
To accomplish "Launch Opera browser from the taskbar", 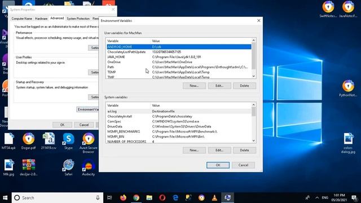I will (162, 198).
